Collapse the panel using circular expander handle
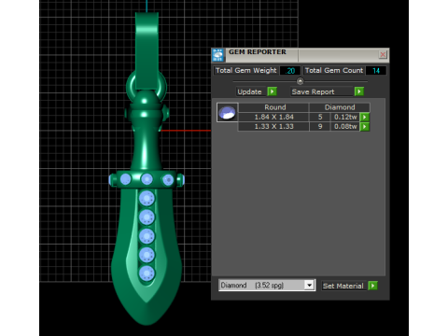This screenshot has width=448, height=336. 300,81
